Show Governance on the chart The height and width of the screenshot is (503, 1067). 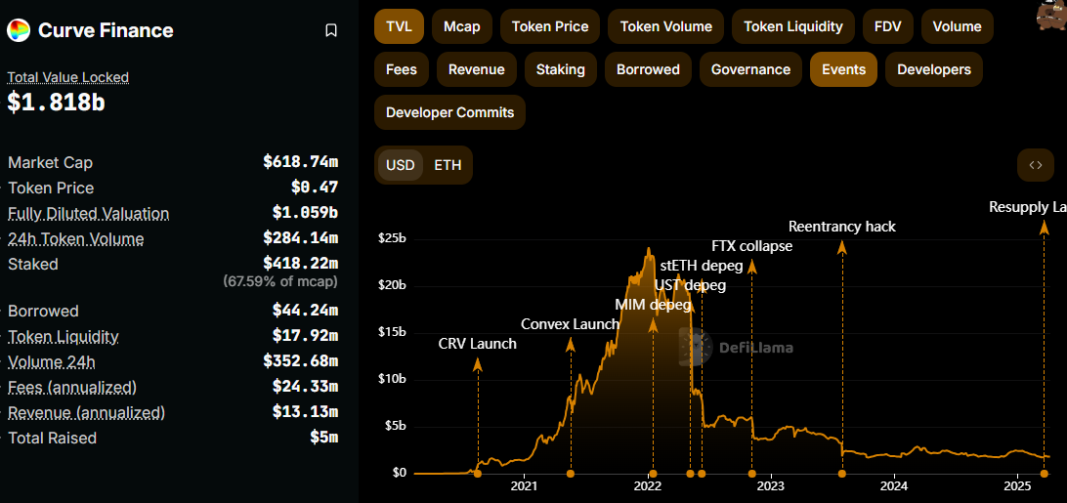(750, 69)
